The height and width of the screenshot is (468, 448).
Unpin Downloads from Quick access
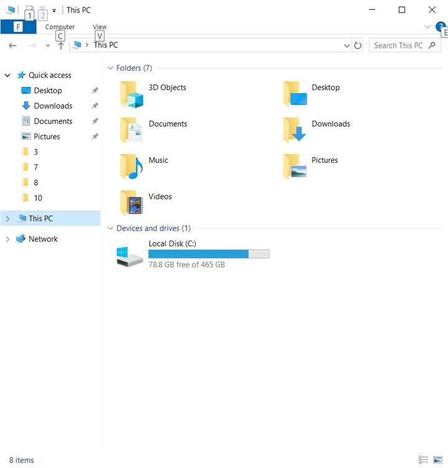pyautogui.click(x=95, y=106)
